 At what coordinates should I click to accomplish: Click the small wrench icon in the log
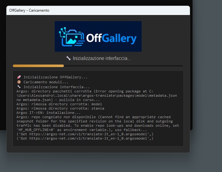click(x=19, y=87)
